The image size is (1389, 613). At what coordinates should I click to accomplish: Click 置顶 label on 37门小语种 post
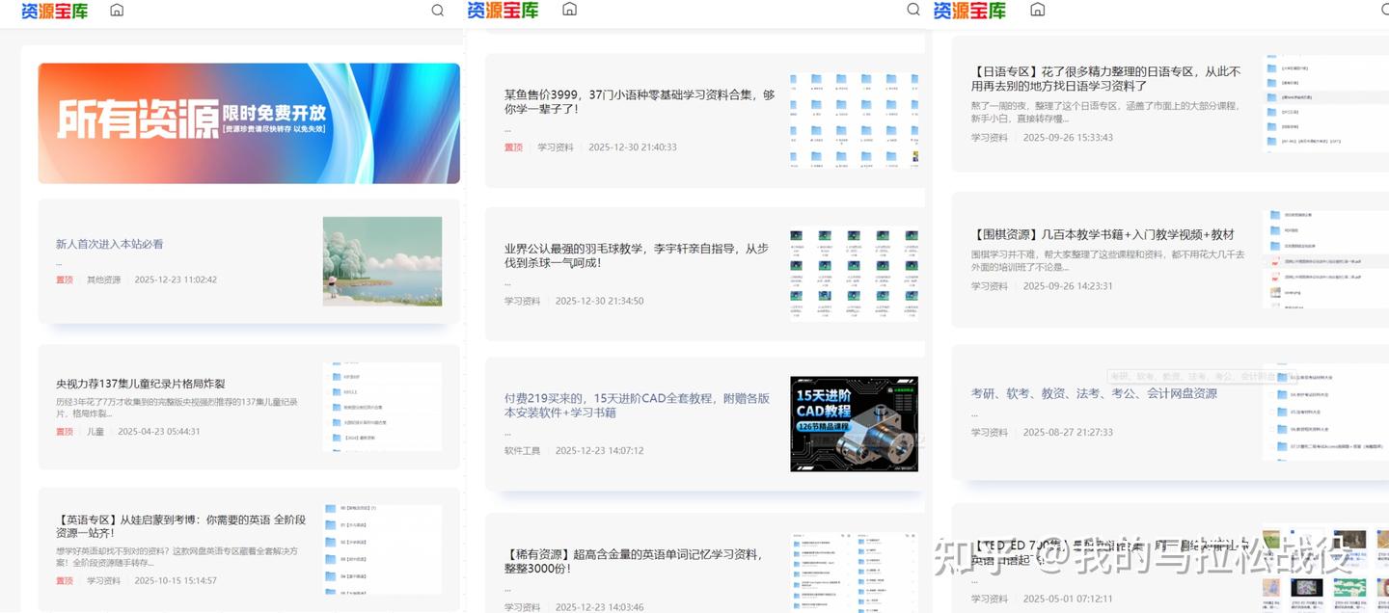[x=513, y=147]
